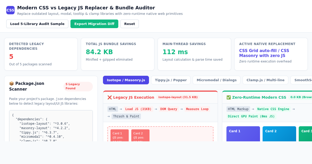Click the detected legacy dependencies count 5
Viewport: 312px width, 164px height.
11,57
